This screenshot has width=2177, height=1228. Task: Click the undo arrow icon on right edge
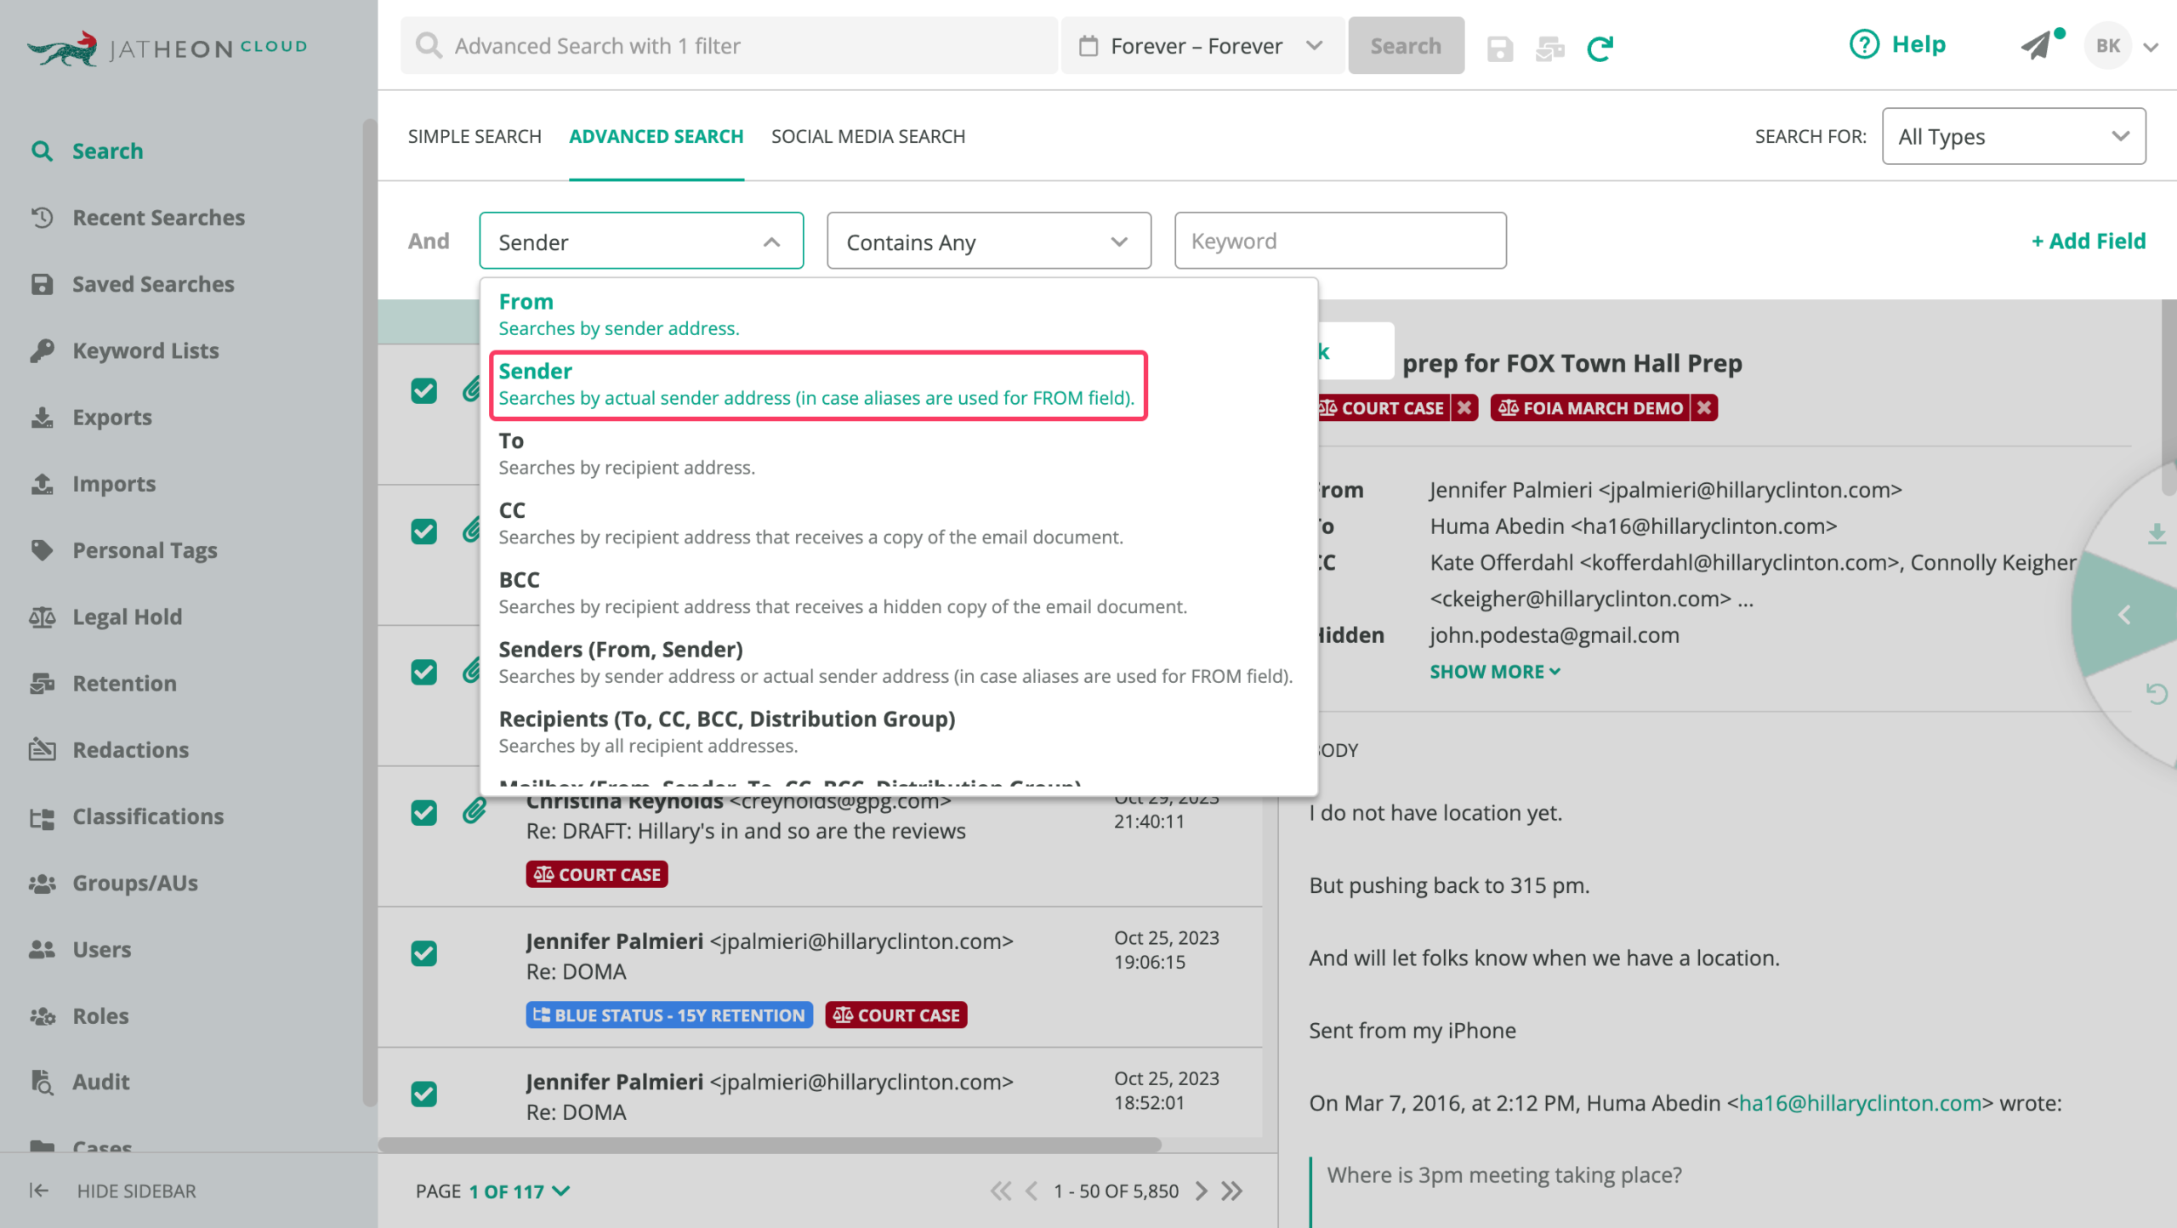(x=2157, y=694)
